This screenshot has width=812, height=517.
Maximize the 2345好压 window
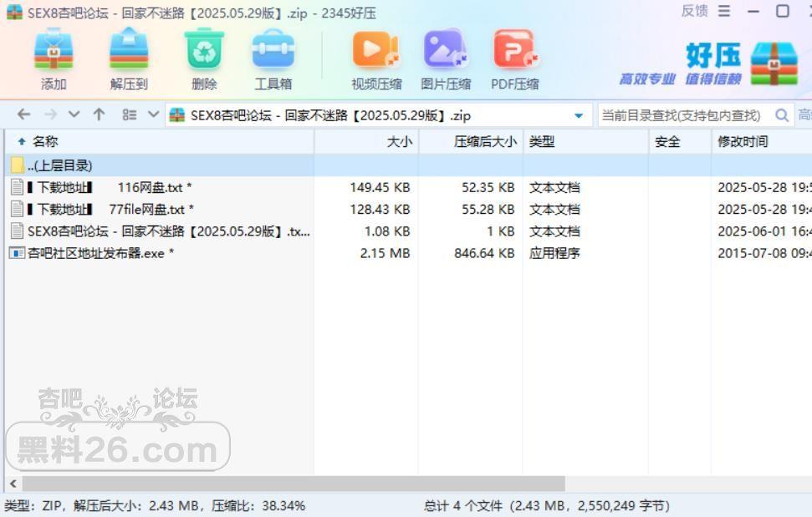783,11
